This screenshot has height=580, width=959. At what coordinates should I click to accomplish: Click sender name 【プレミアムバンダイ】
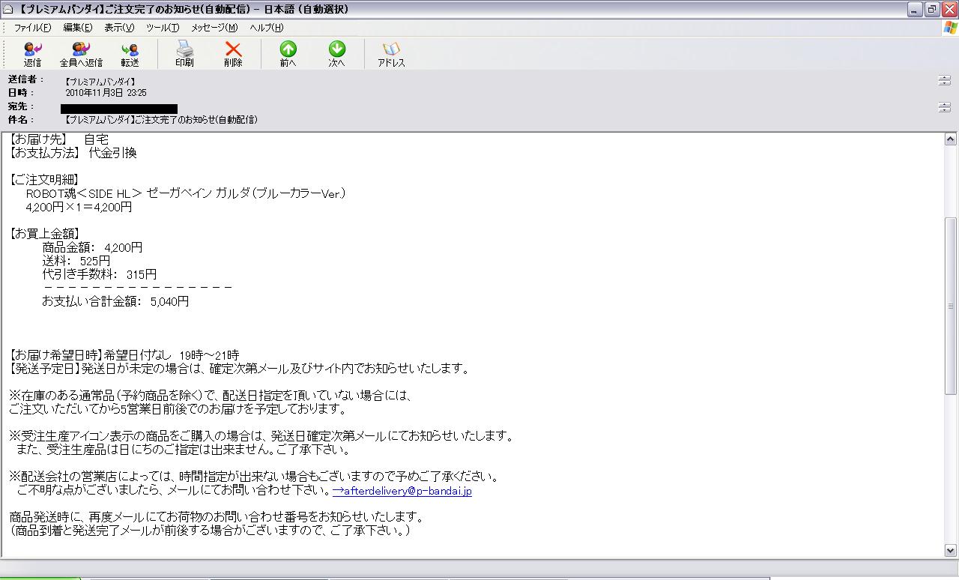100,81
